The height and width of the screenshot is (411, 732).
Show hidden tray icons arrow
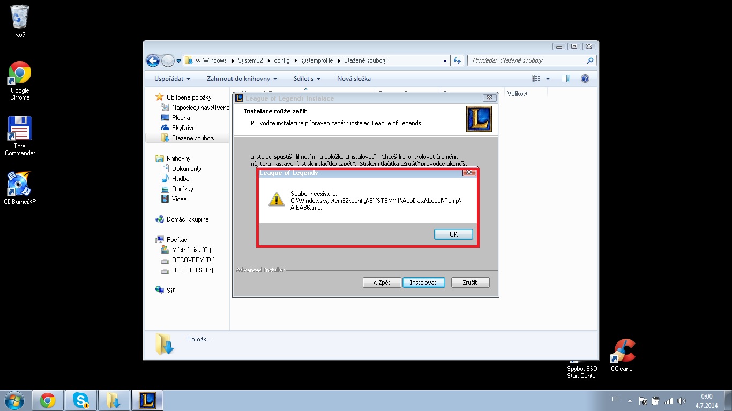(x=630, y=401)
